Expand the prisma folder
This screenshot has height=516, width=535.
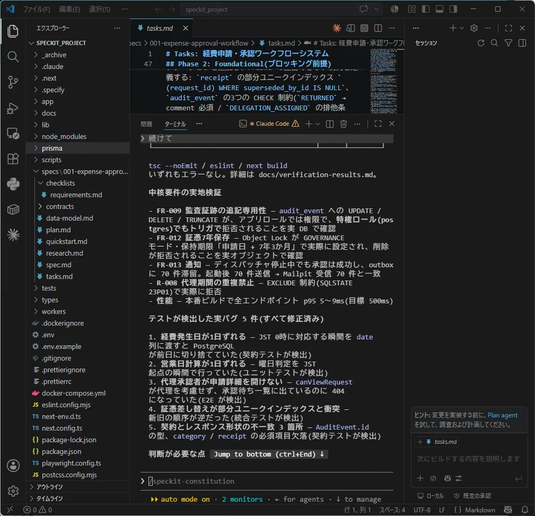pyautogui.click(x=78, y=148)
